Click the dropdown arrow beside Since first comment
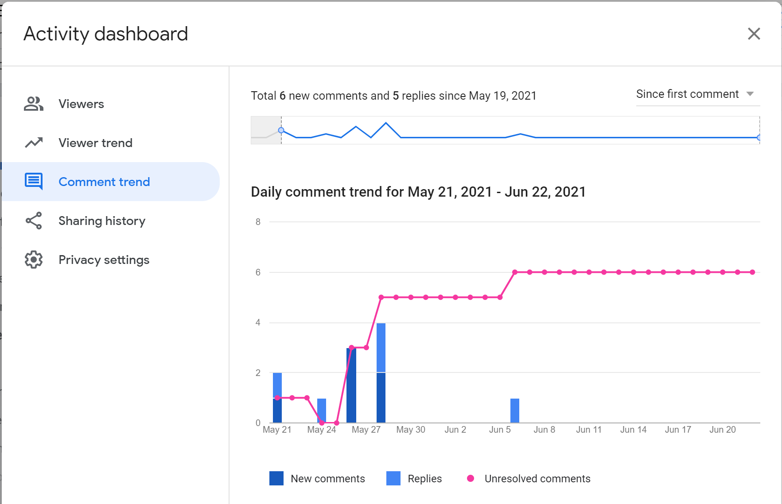Screen dimensions: 782x504 tap(750, 94)
